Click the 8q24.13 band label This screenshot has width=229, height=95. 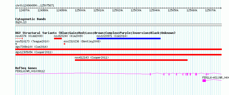click(21, 22)
